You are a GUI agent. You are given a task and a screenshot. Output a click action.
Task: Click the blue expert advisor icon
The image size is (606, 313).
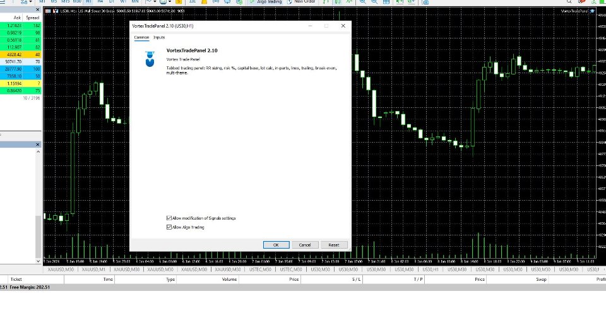pyautogui.click(x=150, y=59)
